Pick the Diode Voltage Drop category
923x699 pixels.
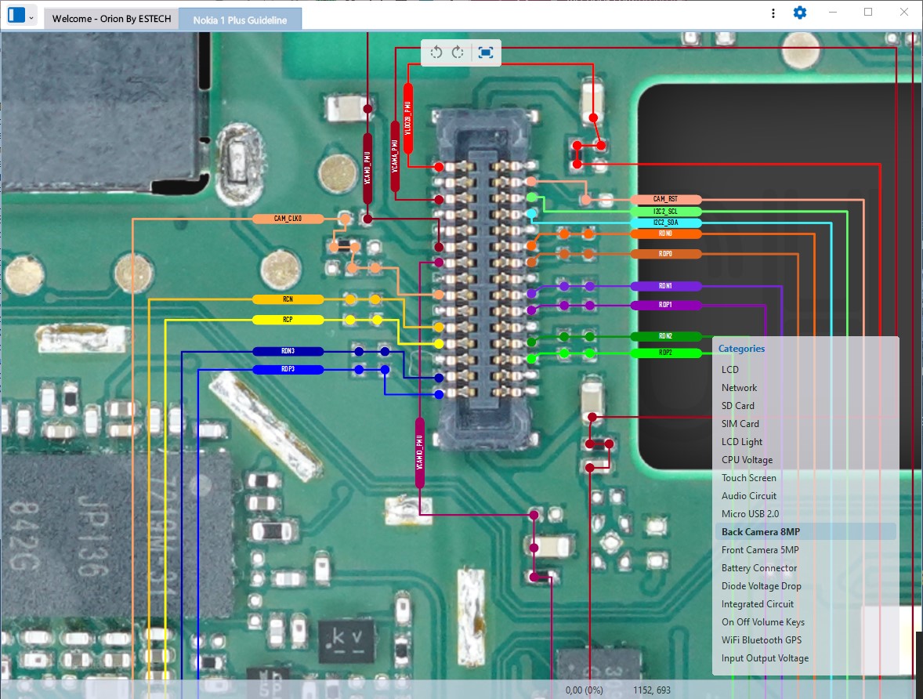761,586
